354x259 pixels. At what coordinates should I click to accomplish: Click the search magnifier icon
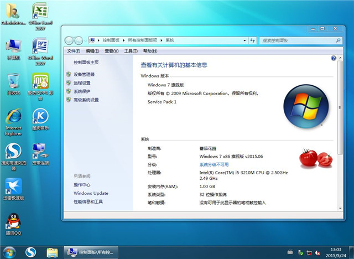[x=338, y=40]
